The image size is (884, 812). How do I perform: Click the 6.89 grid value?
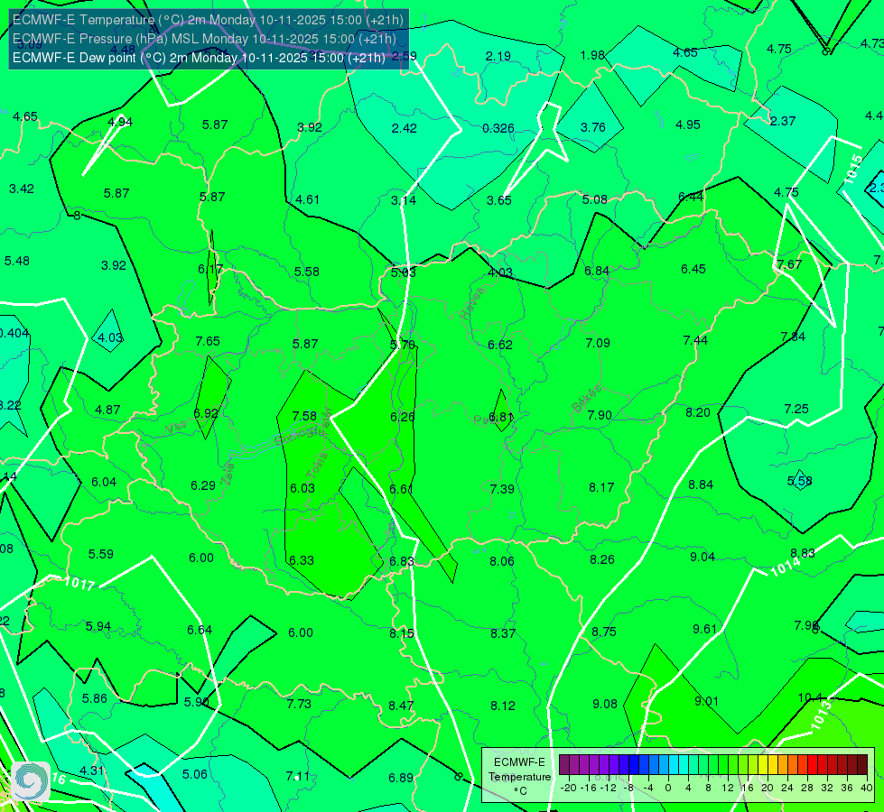(401, 778)
